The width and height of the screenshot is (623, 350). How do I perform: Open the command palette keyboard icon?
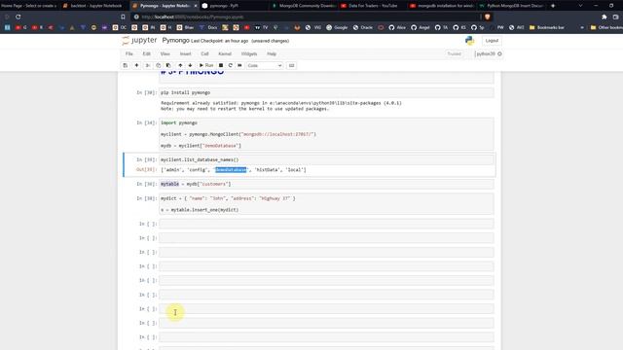pos(292,65)
